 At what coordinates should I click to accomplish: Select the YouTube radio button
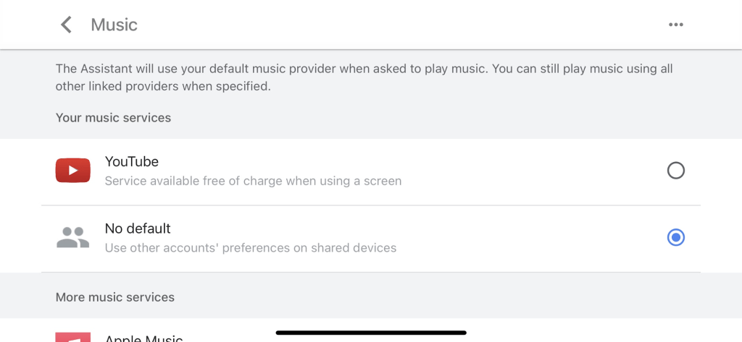pos(675,171)
